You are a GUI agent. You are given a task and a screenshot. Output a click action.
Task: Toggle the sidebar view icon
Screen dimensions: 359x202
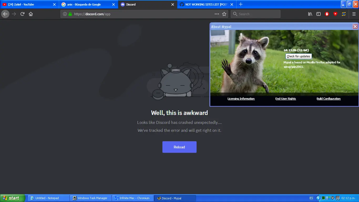click(x=319, y=14)
